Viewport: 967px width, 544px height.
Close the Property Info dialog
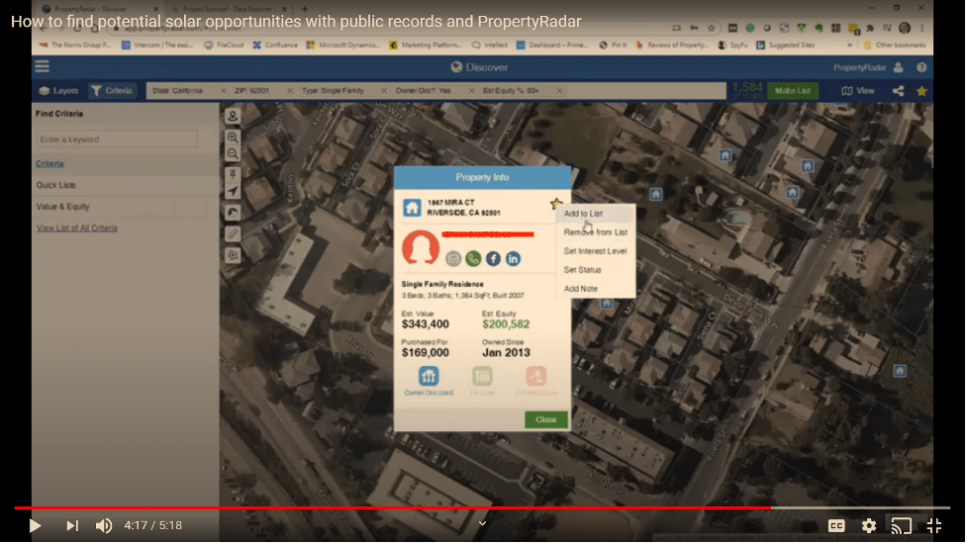coord(545,419)
